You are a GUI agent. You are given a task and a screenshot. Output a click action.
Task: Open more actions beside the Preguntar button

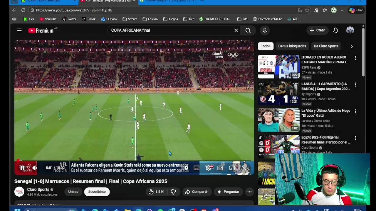[249, 192]
